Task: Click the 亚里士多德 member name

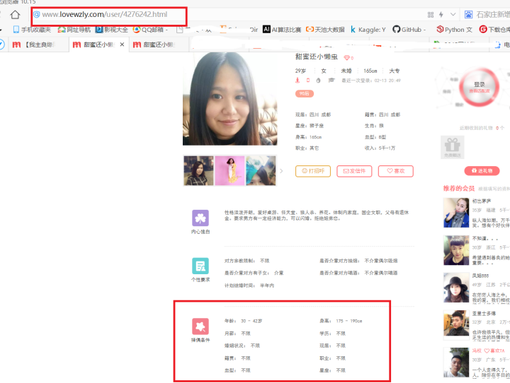Action: [484, 314]
